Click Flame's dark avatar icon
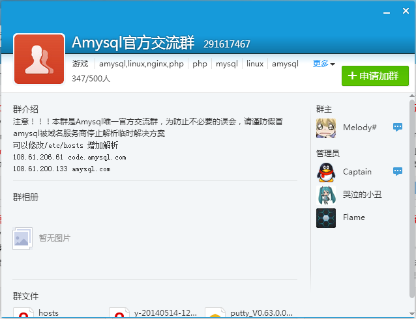416x319 pixels. coord(326,217)
